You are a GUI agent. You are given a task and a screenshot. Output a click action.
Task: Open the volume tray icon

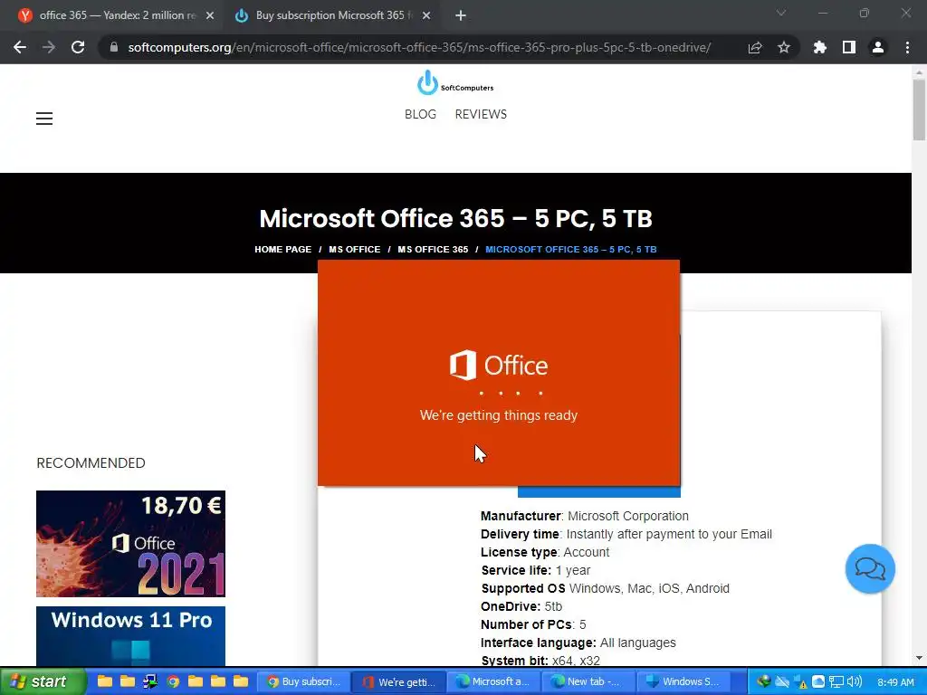point(855,681)
